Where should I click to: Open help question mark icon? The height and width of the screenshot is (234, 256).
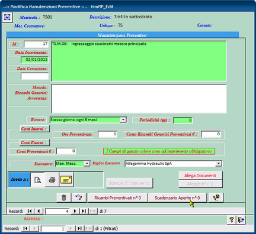pos(232,220)
